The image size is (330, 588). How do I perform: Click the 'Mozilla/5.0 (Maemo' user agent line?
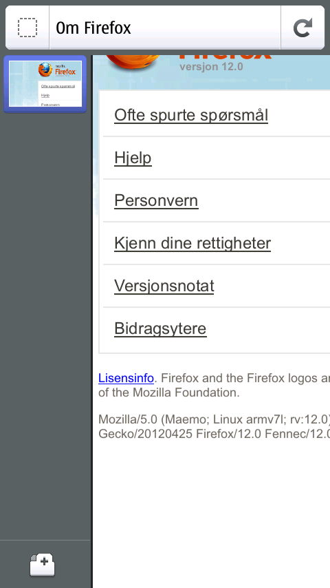coord(214,419)
